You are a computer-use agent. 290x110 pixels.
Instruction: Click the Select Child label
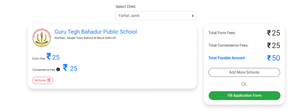[x=126, y=7]
